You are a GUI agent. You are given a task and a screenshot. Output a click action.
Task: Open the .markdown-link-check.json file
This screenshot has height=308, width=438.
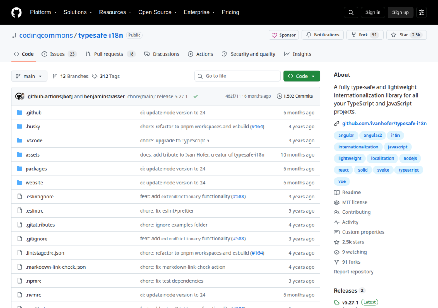[x=56, y=267]
